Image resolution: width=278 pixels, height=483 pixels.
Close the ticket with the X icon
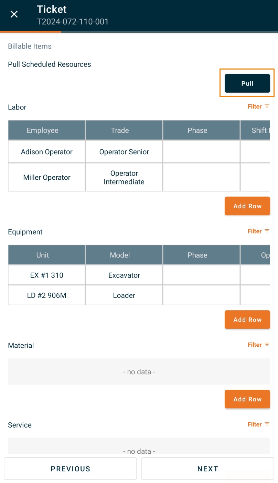click(14, 14)
